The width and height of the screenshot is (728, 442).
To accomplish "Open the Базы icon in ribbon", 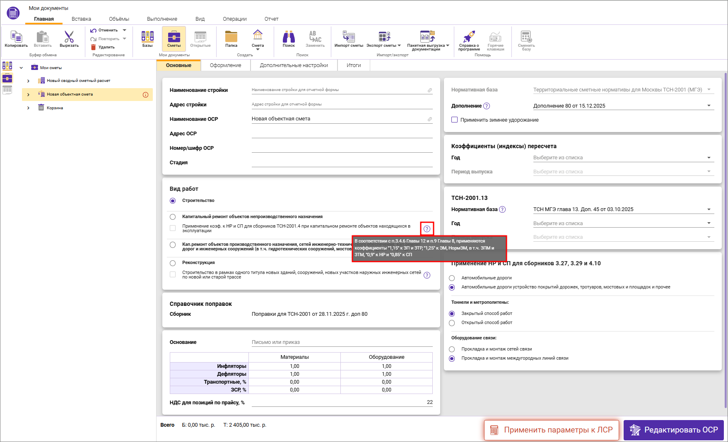I will (x=147, y=37).
